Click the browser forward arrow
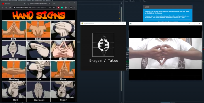The height and width of the screenshot is (103, 204). (6, 8)
